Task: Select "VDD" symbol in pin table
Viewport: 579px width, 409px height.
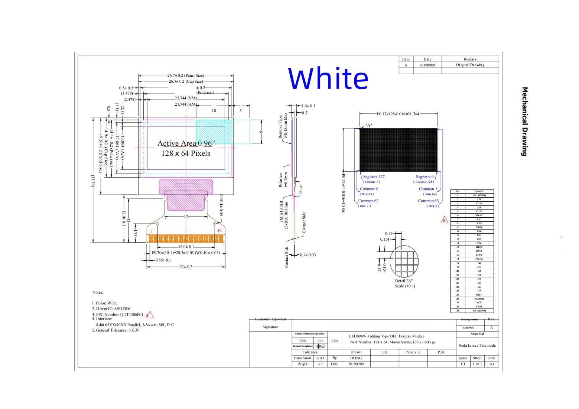Action: [479, 227]
